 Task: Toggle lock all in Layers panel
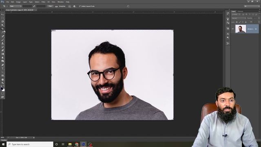[246, 22]
